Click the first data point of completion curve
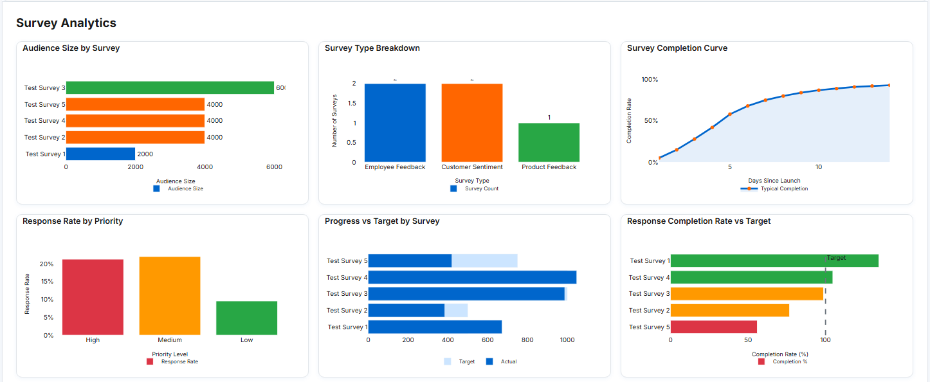Image resolution: width=930 pixels, height=382 pixels. (x=659, y=158)
